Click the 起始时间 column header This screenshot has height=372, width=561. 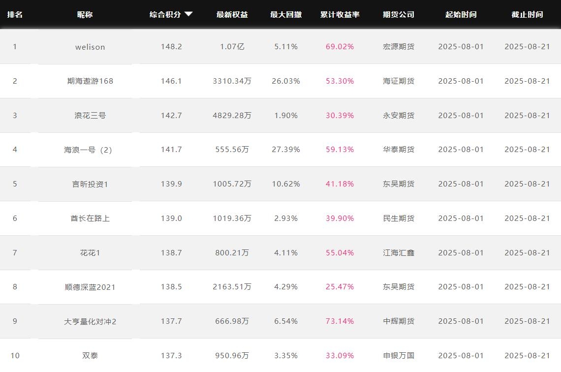click(x=461, y=14)
